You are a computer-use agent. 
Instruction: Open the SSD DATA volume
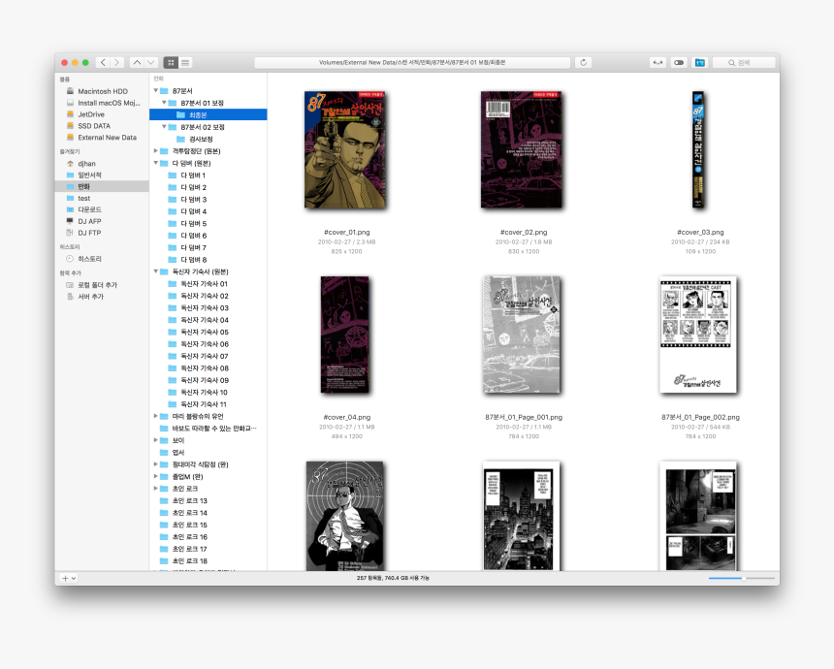point(94,126)
